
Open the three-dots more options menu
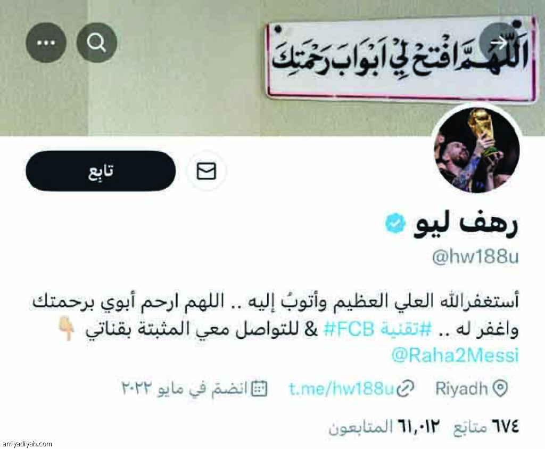(46, 43)
